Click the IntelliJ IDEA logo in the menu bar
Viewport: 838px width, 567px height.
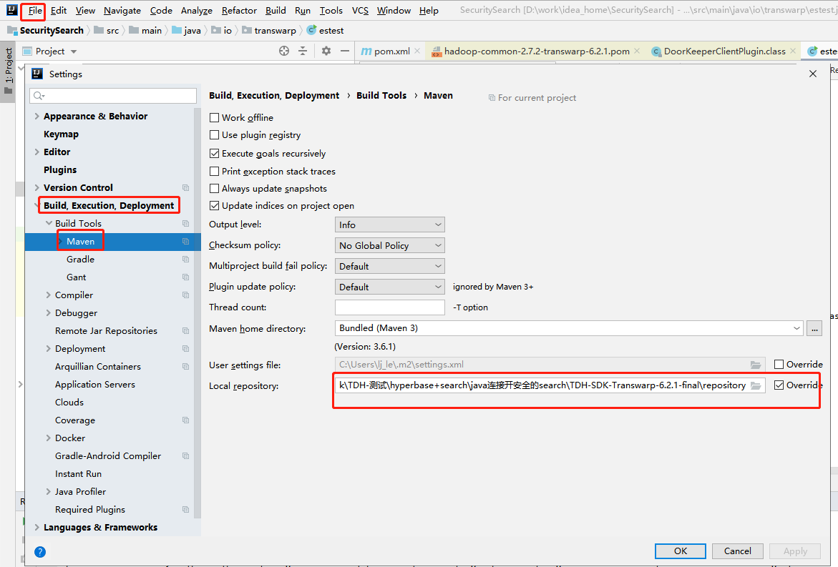click(x=12, y=10)
